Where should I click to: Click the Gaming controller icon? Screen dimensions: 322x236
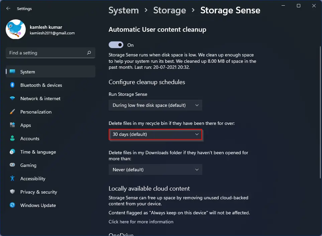pyautogui.click(x=12, y=165)
